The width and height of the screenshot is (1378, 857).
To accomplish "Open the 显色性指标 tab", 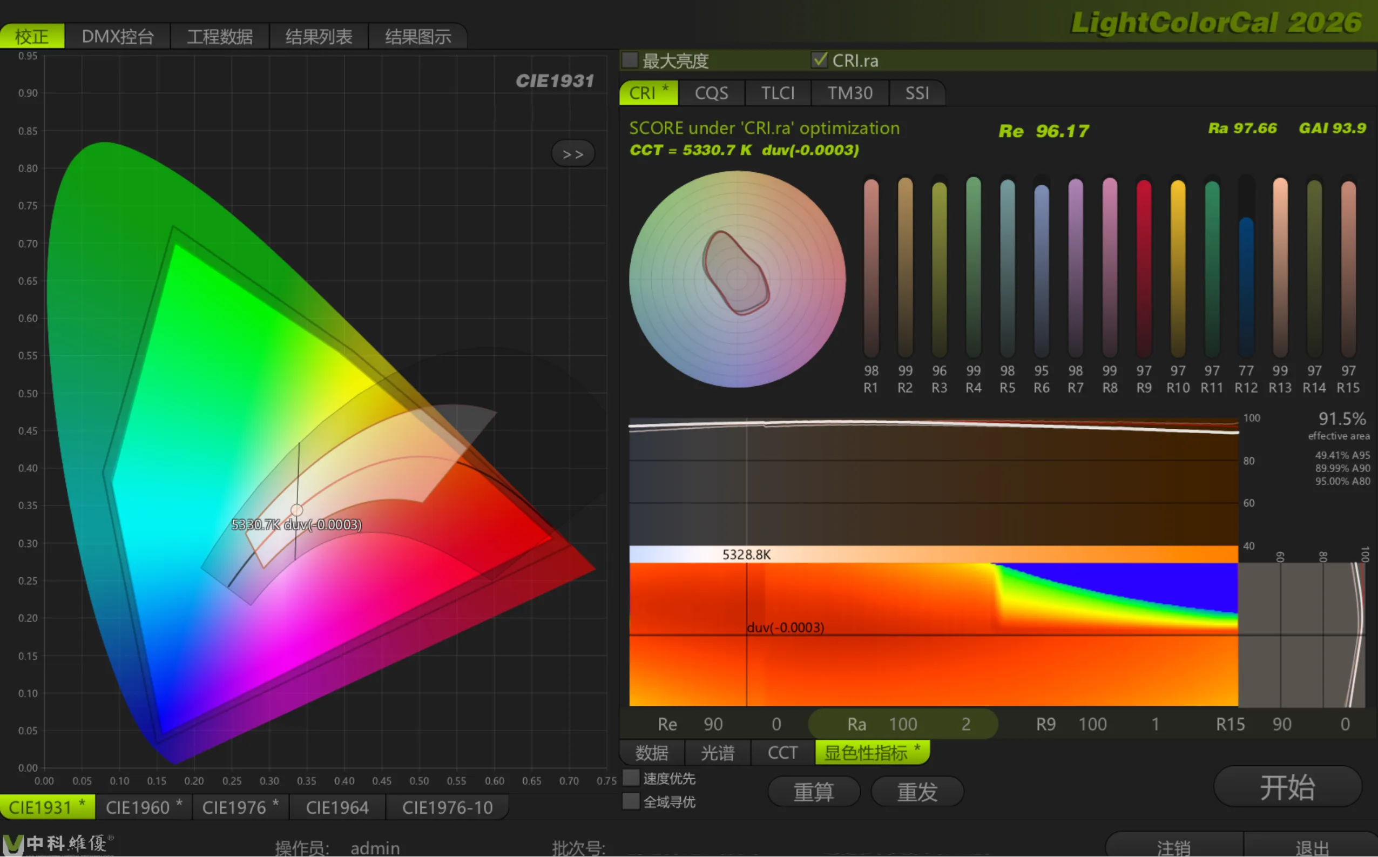I will click(x=873, y=753).
